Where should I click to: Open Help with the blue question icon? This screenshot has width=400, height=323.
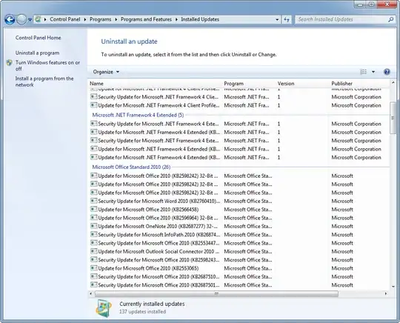click(x=387, y=72)
